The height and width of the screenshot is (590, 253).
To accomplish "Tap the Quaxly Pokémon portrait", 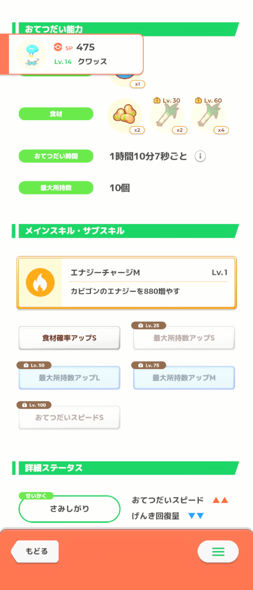I will (x=31, y=54).
